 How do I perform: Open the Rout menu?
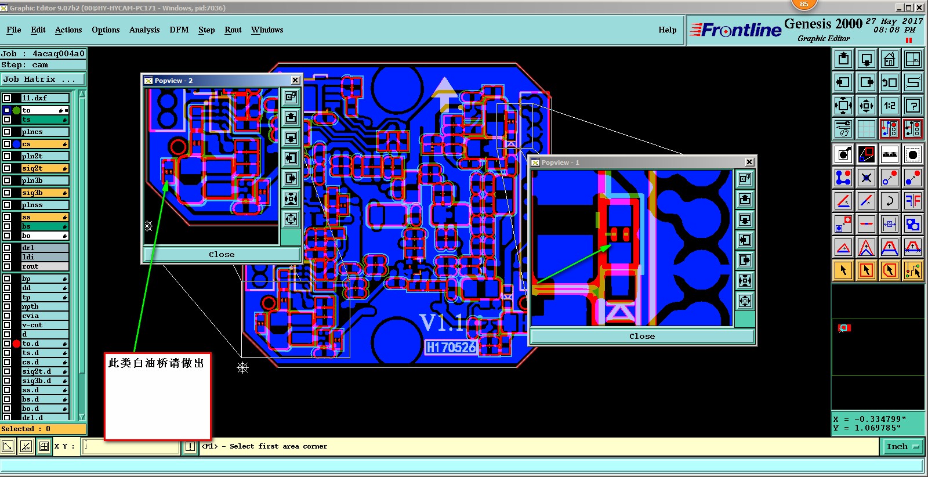pyautogui.click(x=233, y=30)
